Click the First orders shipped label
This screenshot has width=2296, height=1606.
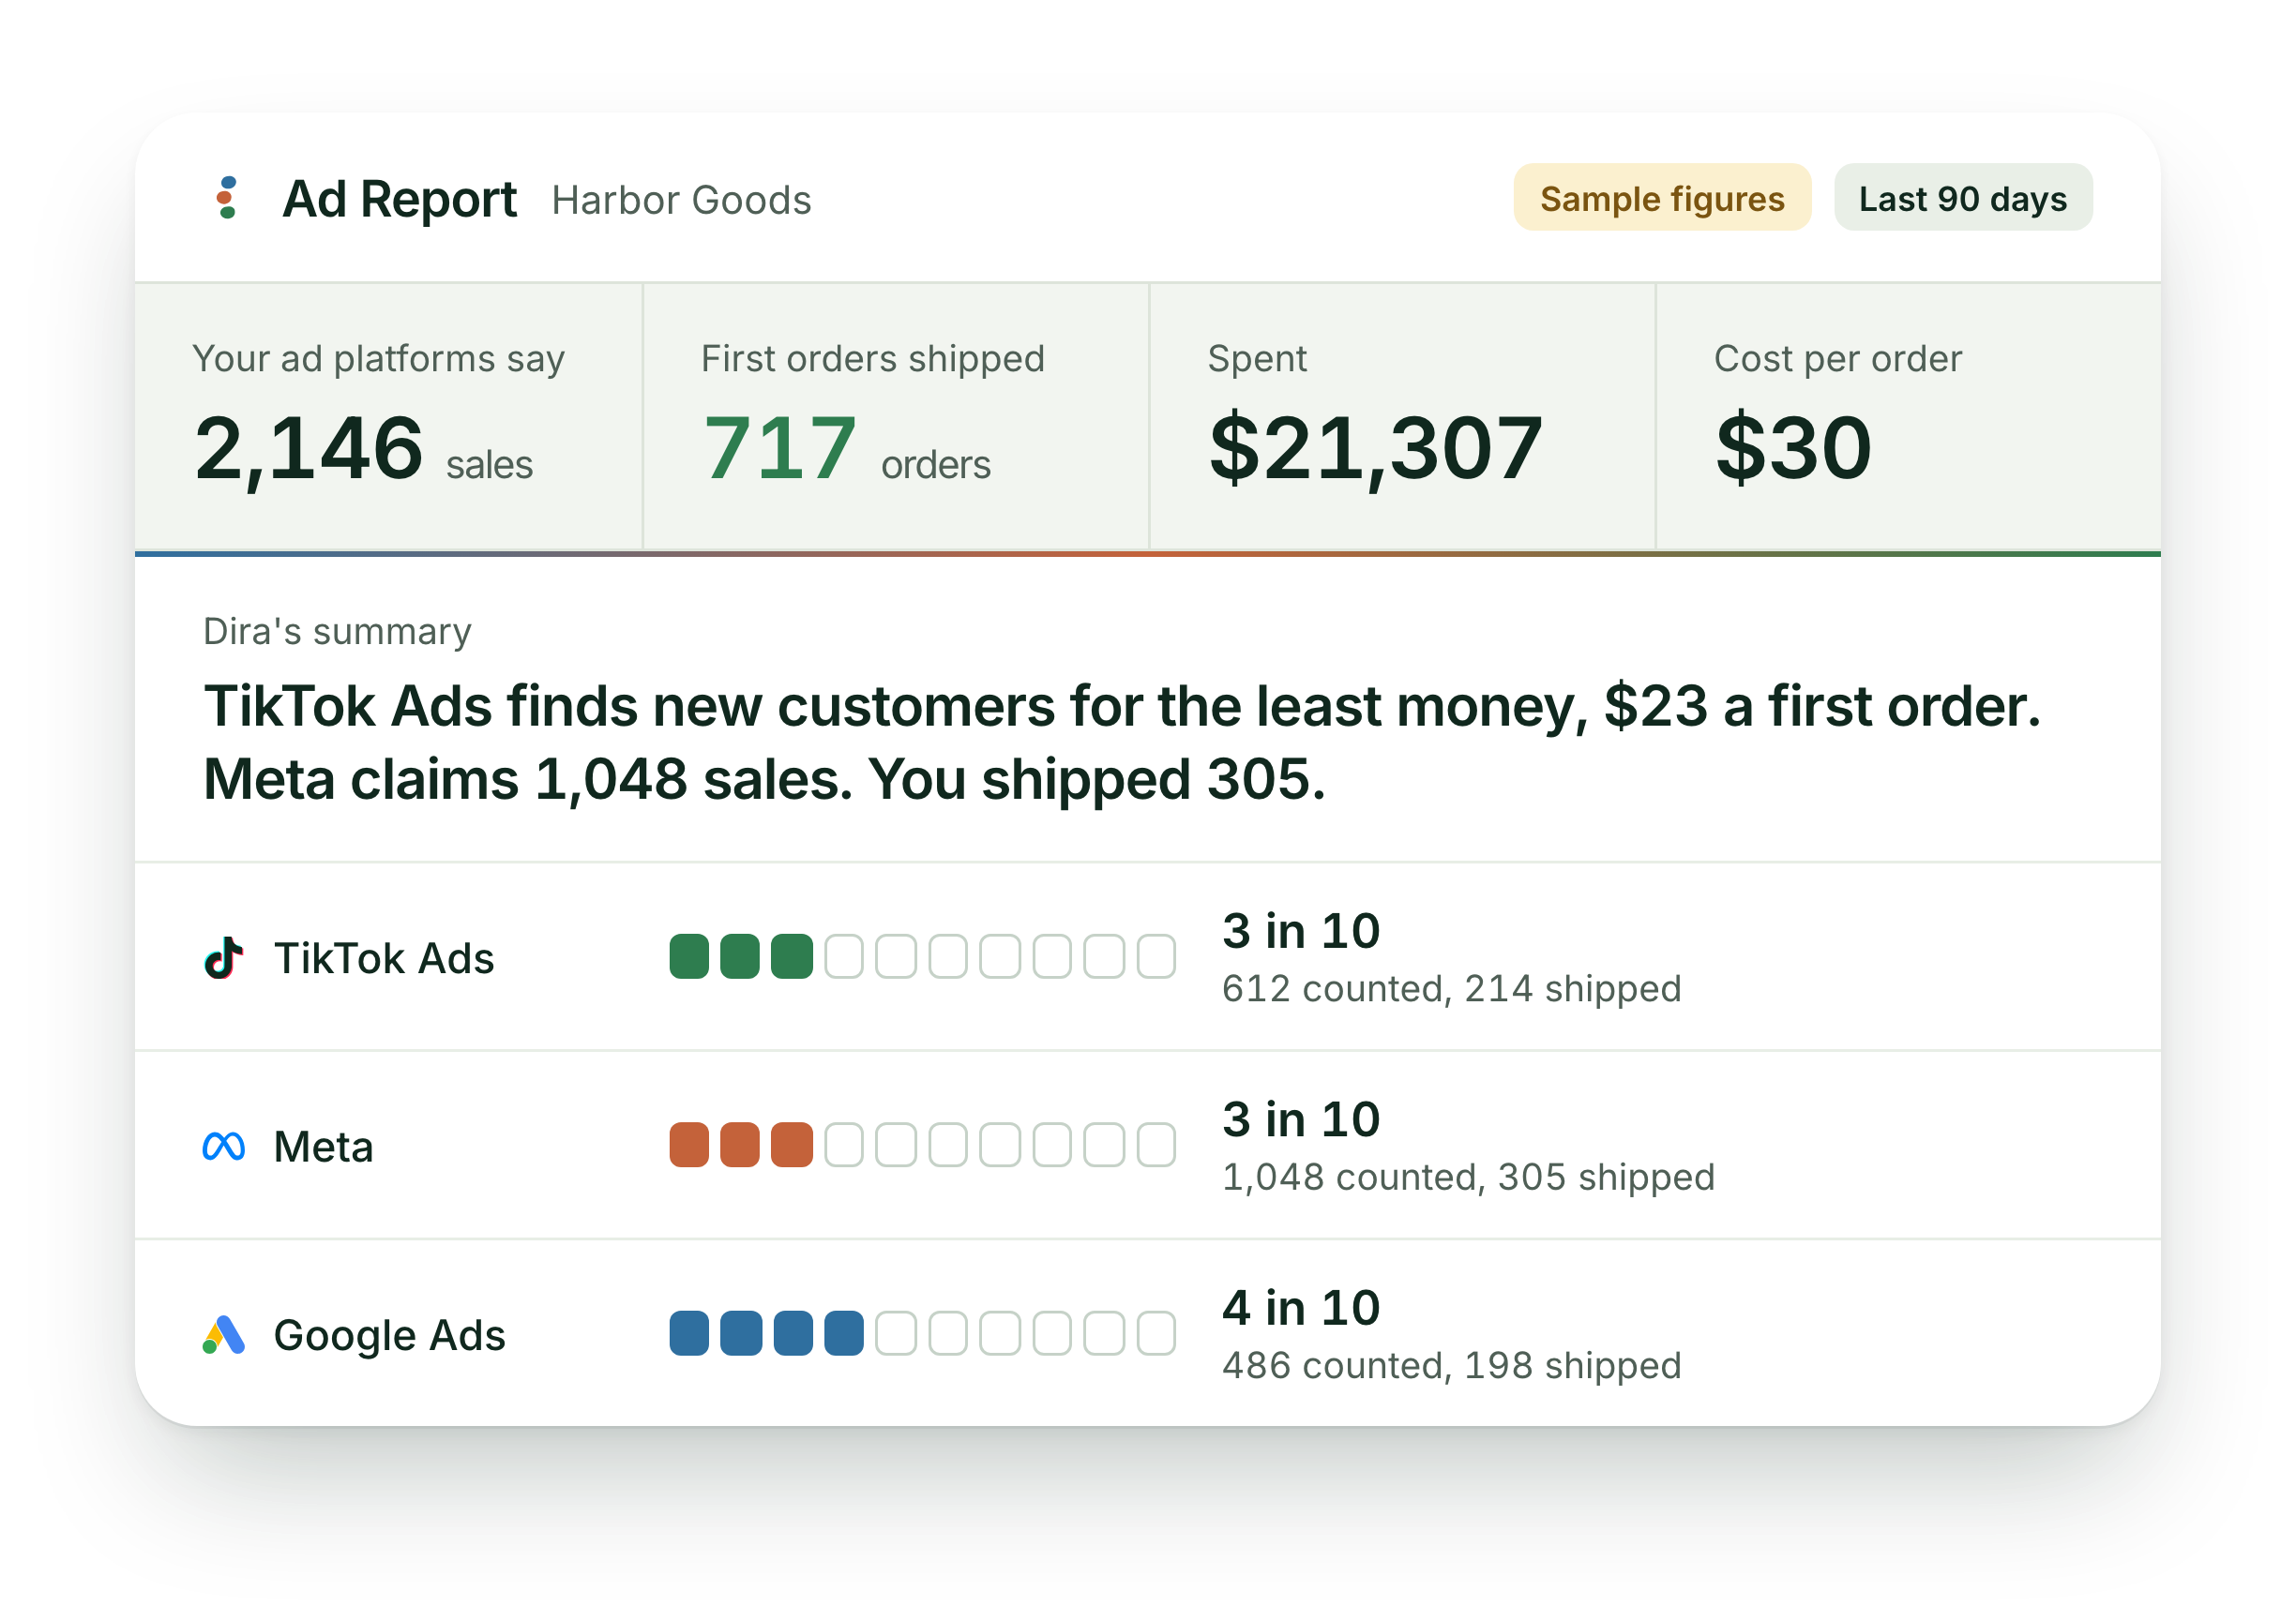point(873,359)
